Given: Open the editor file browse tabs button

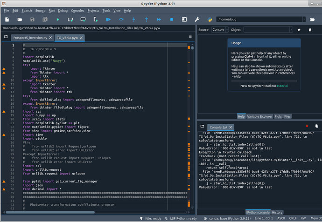Looking at the screenshot, I should tap(6, 37).
